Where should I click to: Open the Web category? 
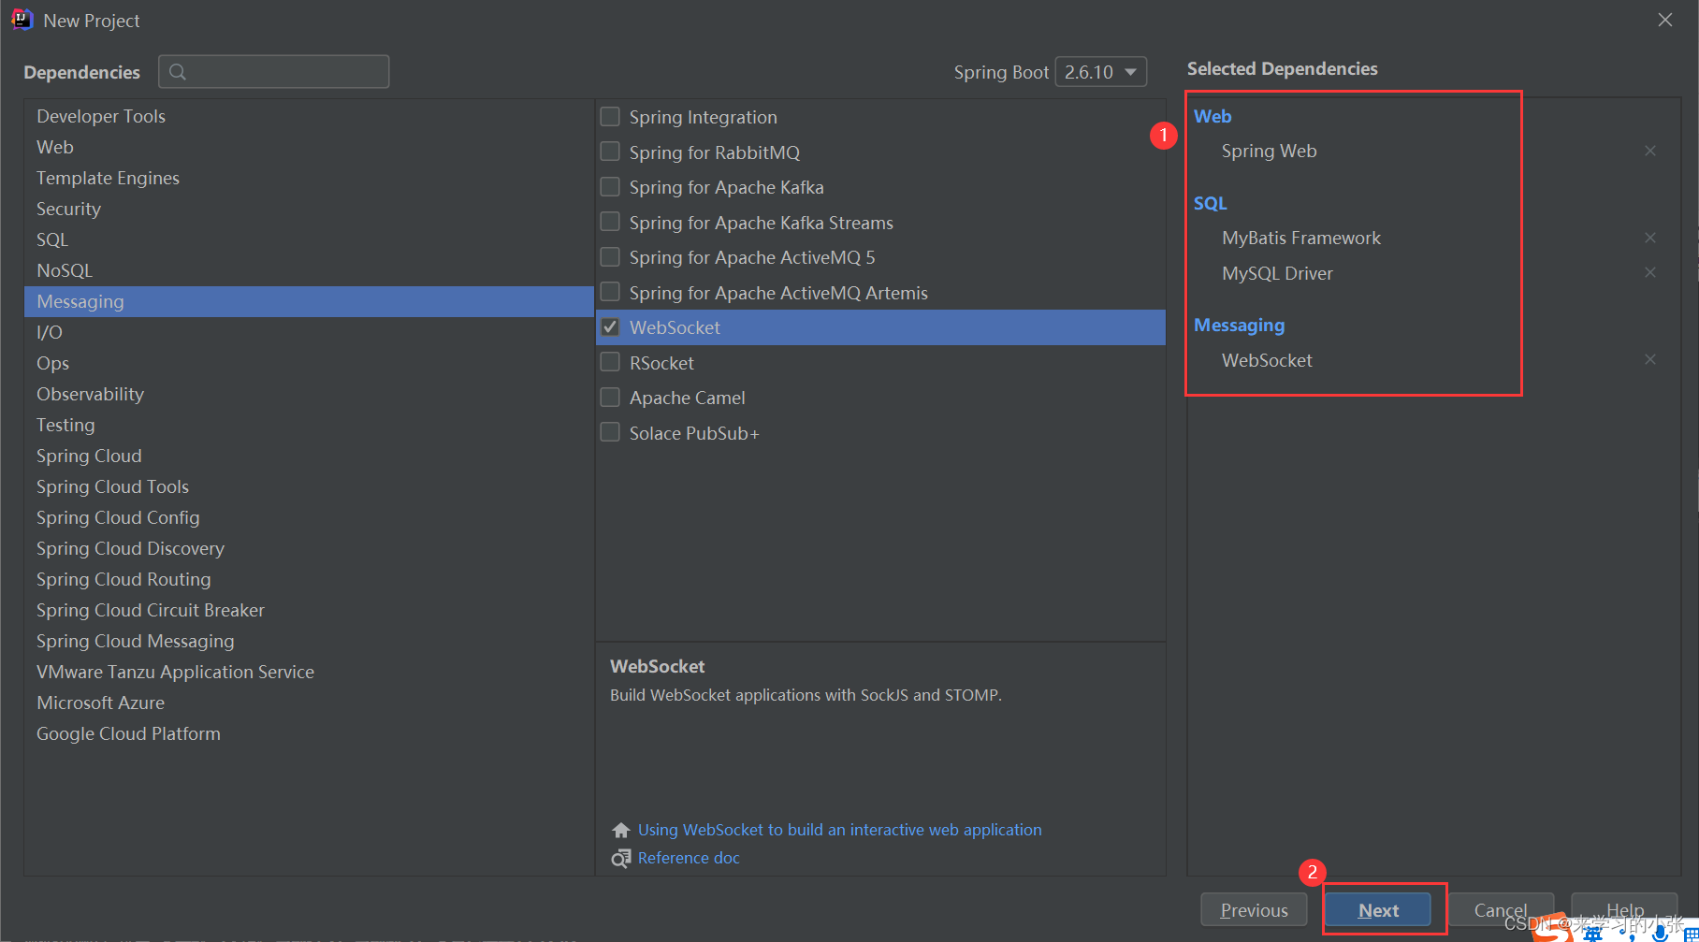[309, 147]
